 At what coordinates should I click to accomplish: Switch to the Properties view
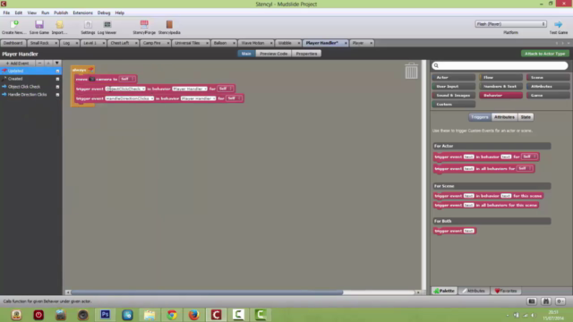coord(306,54)
